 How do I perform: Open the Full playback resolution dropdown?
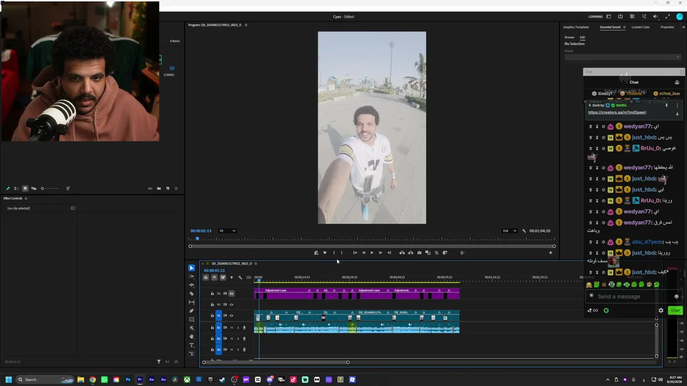tap(509, 231)
